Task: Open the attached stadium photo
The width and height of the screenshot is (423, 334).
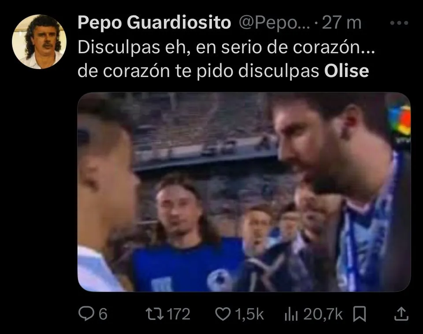Action: pos(244,192)
